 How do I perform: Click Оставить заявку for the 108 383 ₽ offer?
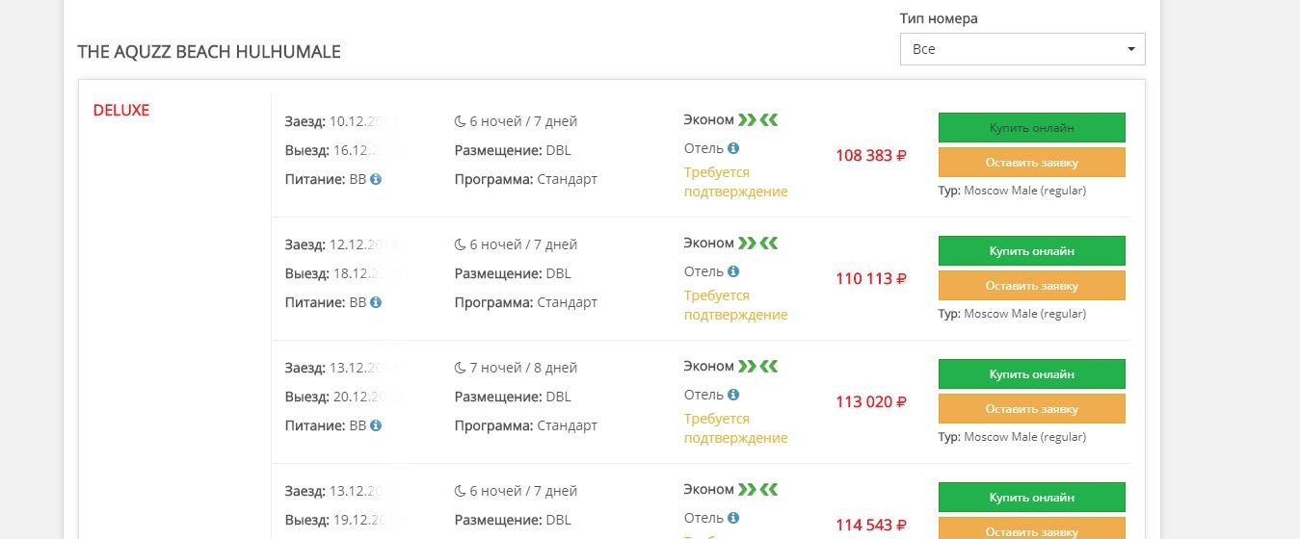(1031, 162)
